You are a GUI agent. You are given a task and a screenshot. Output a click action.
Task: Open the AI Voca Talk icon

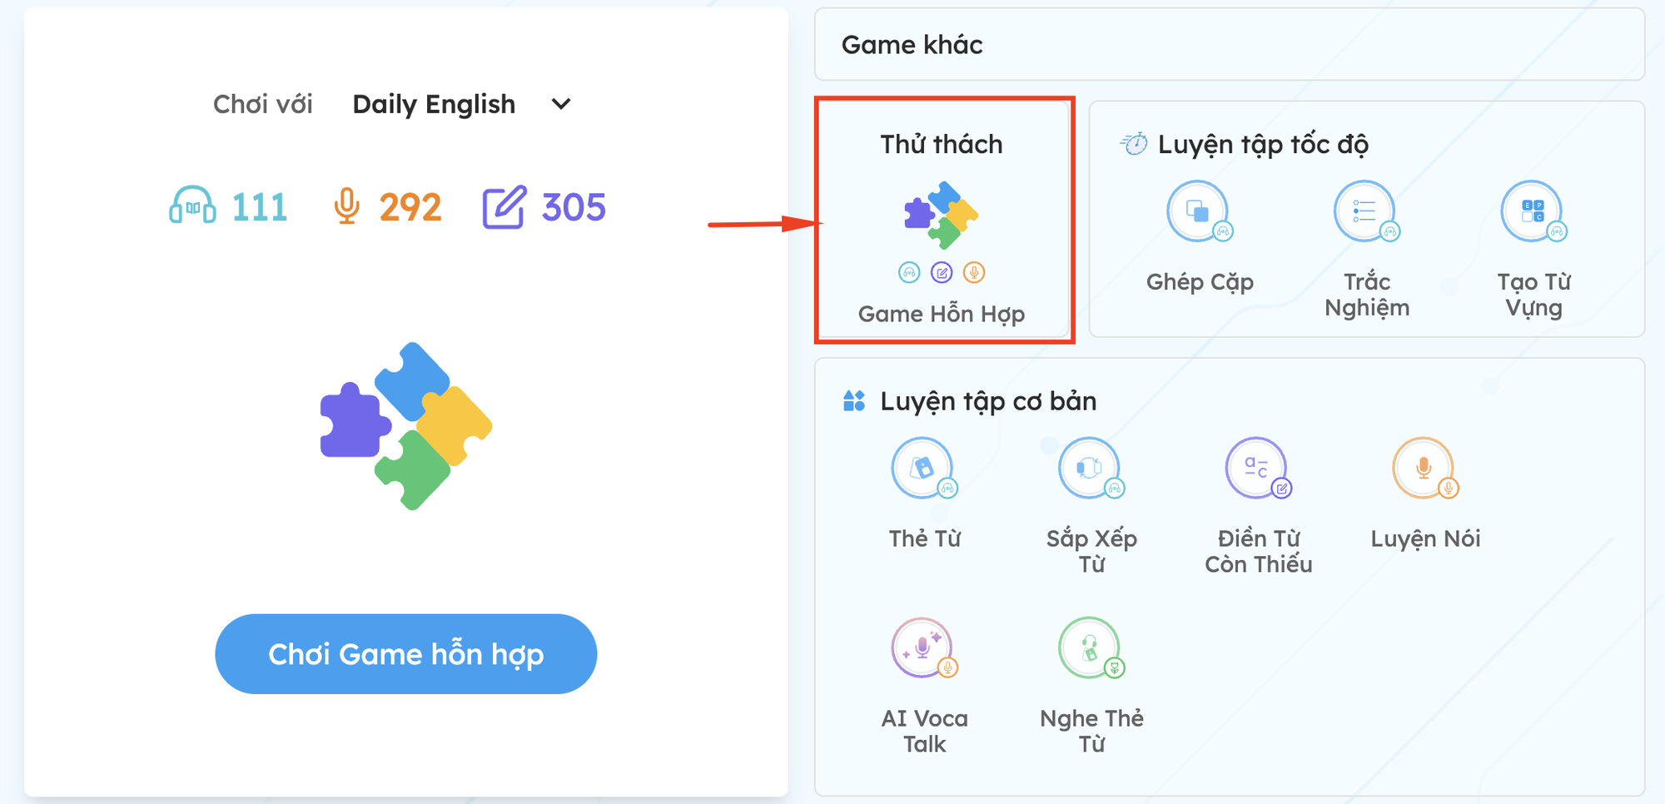click(x=923, y=648)
